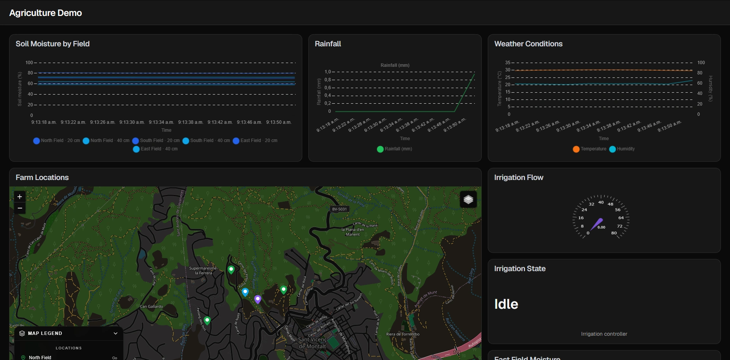
Task: Toggle South Field 40 cm series
Action: coord(206,141)
